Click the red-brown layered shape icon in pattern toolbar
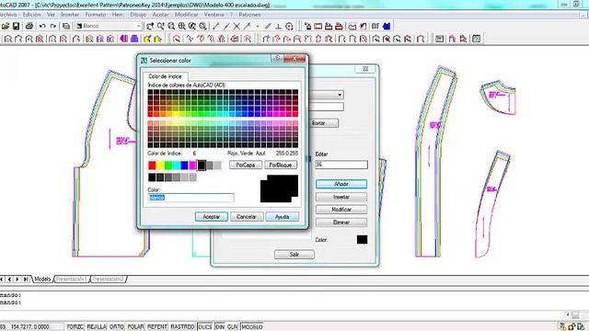This screenshot has height=331, width=589. pos(235,39)
